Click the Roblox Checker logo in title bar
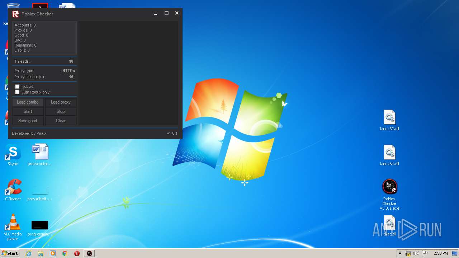 click(15, 14)
